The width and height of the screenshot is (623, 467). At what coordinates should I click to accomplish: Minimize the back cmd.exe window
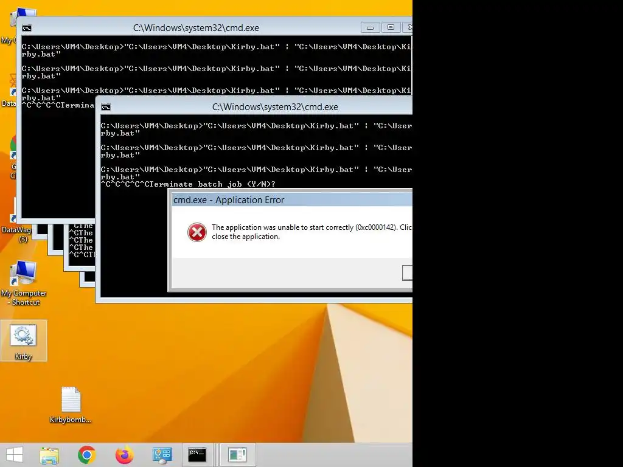[371, 27]
